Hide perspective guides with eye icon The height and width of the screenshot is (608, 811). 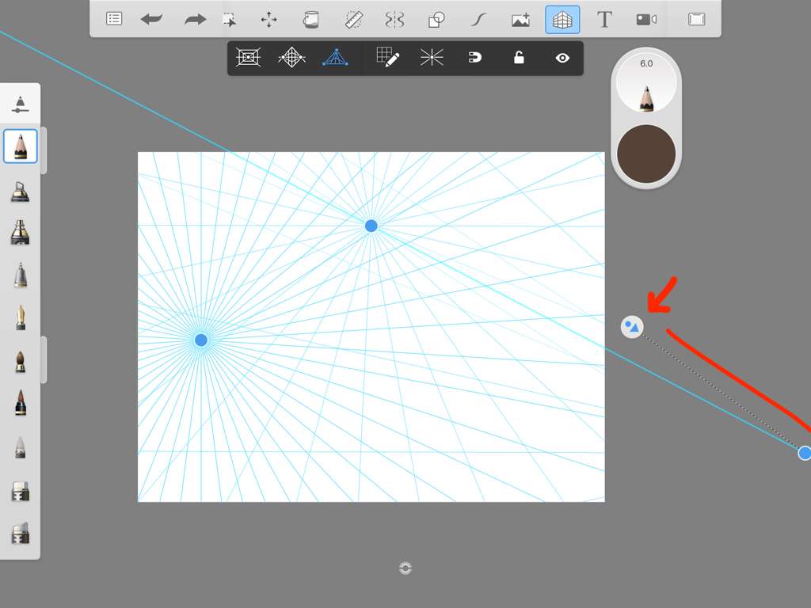[562, 58]
